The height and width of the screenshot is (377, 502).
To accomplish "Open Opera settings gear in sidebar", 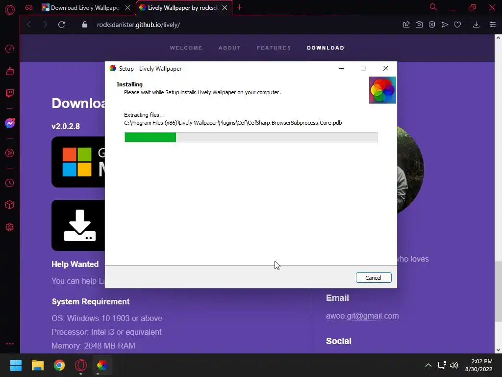I will [x=10, y=227].
